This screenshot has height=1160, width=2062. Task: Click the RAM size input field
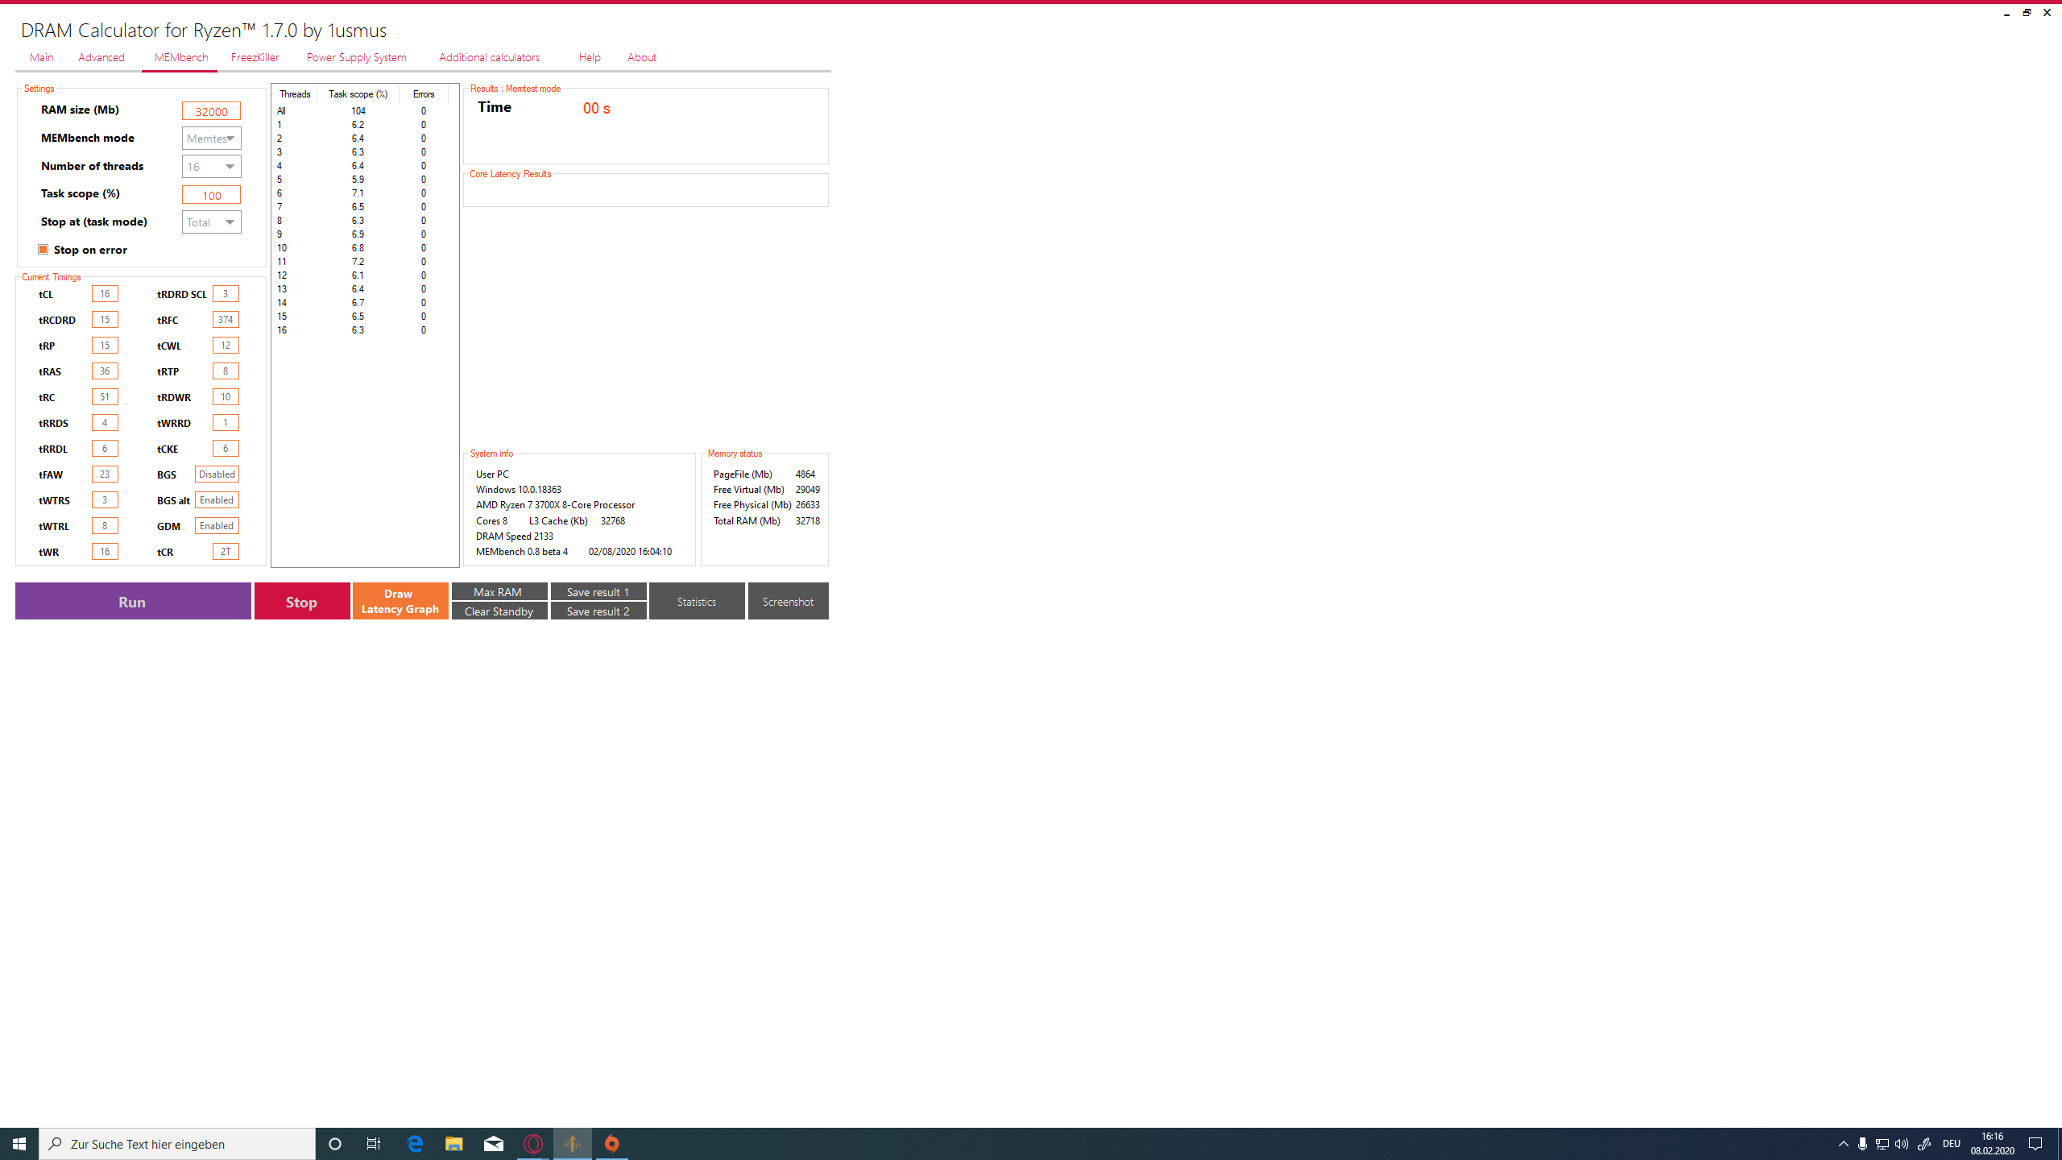(211, 111)
